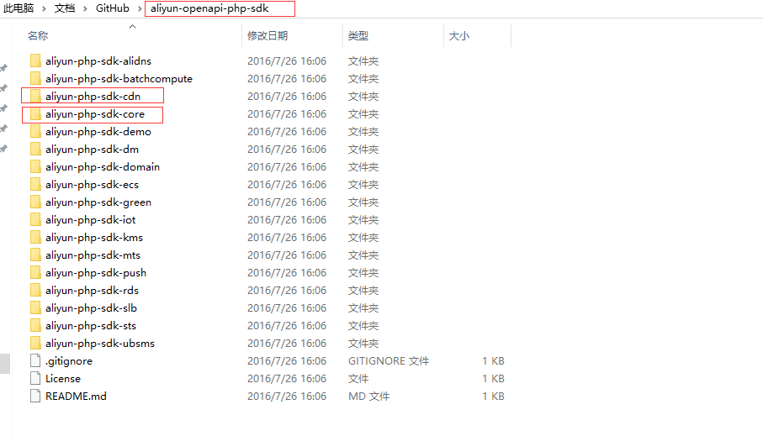Select the aliyun-php-sdk-core folder icon
The width and height of the screenshot is (763, 436).
pyautogui.click(x=35, y=113)
